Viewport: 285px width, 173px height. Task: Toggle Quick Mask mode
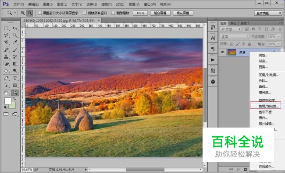coord(6,114)
